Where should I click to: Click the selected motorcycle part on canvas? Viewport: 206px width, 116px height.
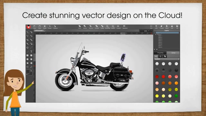[x=123, y=57]
